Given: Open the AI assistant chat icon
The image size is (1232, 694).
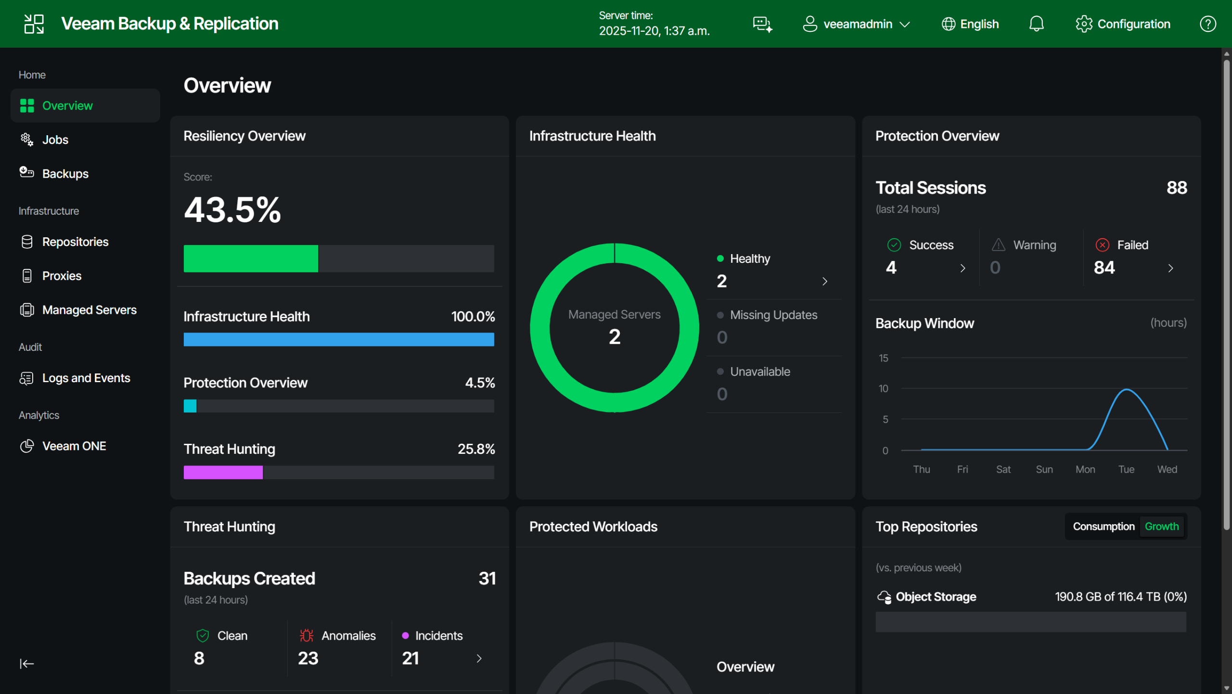Looking at the screenshot, I should point(762,24).
